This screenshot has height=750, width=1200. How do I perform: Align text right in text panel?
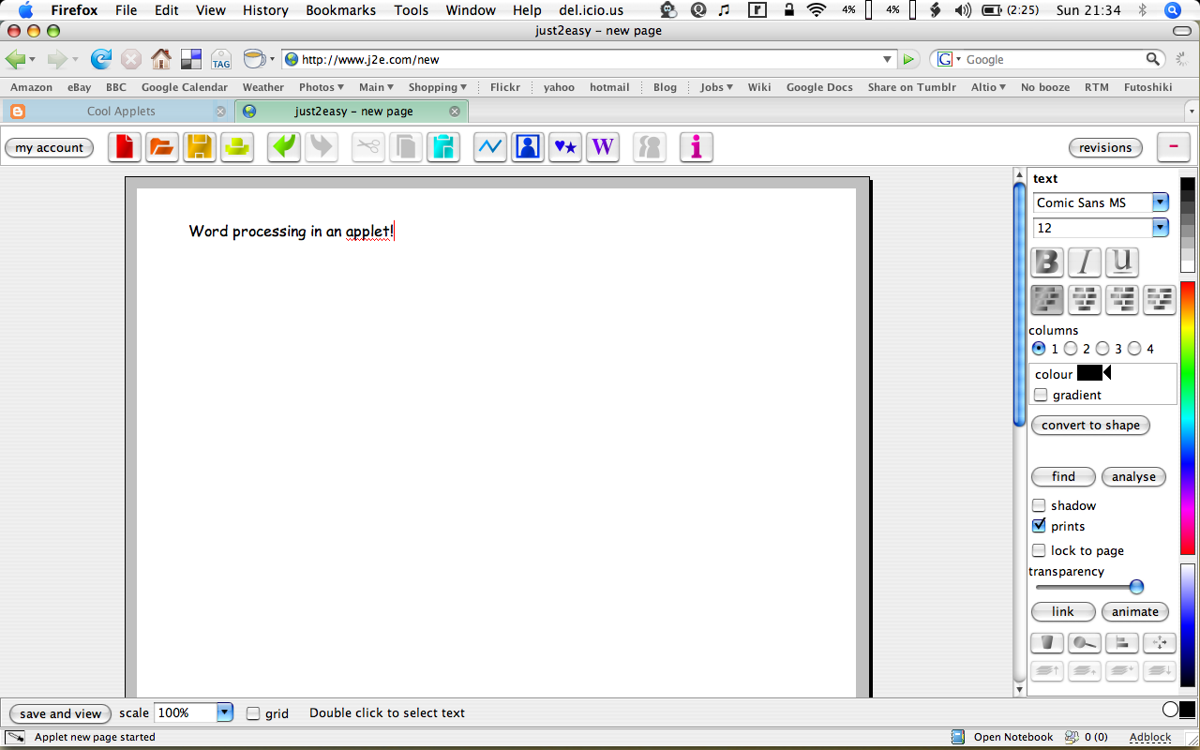click(x=1122, y=300)
